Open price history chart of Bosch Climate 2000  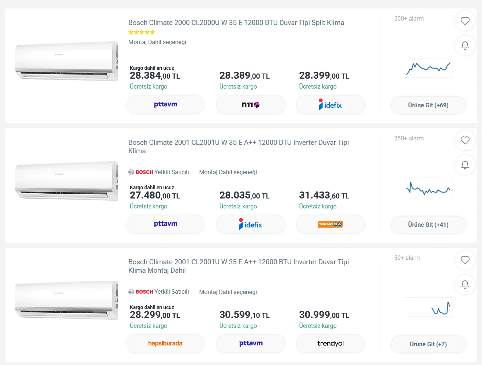(428, 68)
